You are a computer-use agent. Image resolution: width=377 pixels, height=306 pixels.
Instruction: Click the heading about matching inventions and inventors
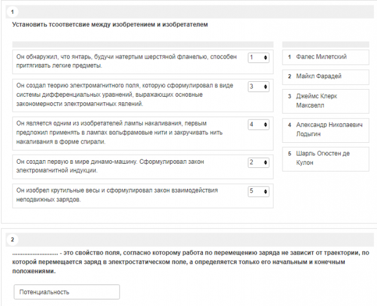110,25
